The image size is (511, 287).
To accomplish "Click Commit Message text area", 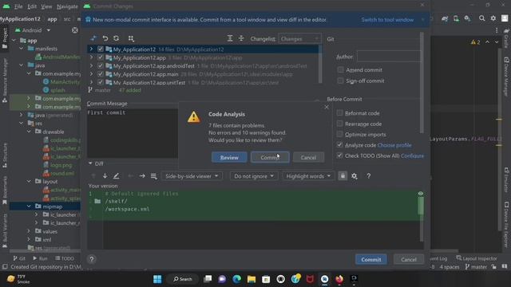I will [x=133, y=133].
